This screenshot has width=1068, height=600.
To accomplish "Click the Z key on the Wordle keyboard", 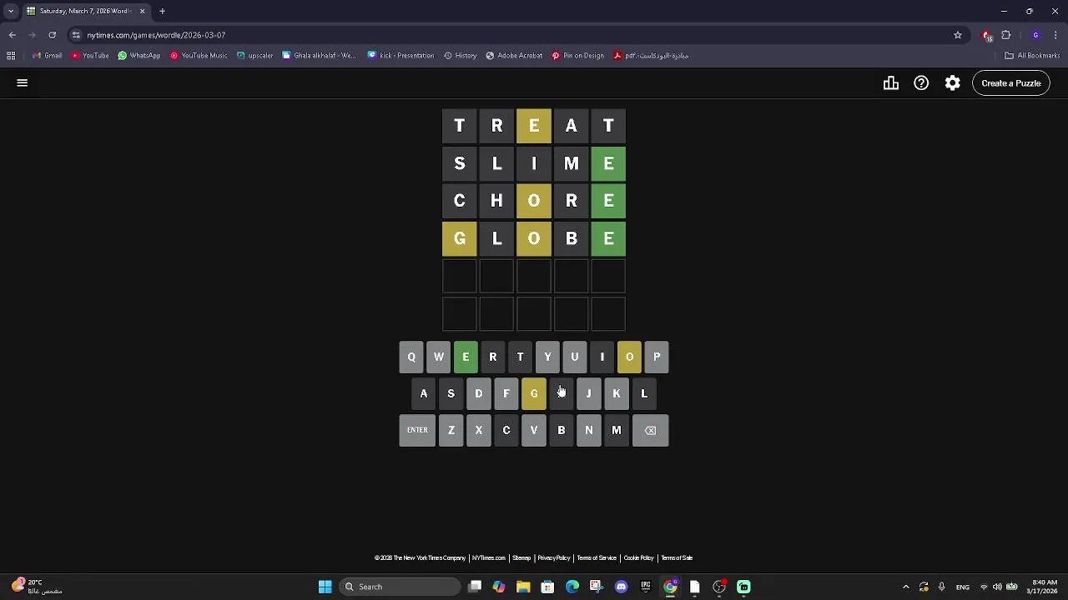I will (451, 430).
